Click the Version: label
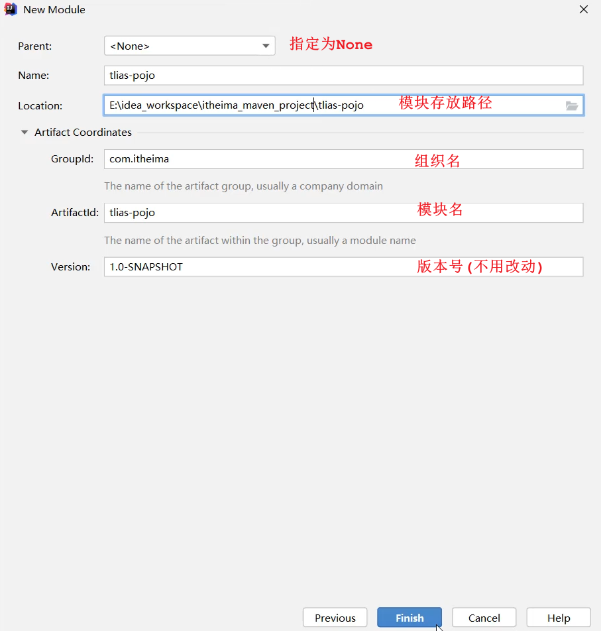This screenshot has width=601, height=631. pyautogui.click(x=71, y=267)
